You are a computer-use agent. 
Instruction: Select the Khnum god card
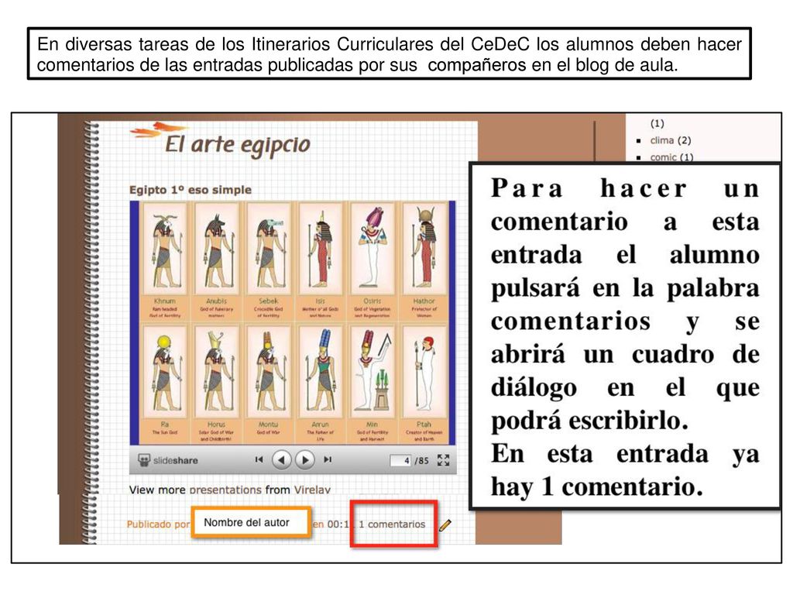click(x=165, y=261)
